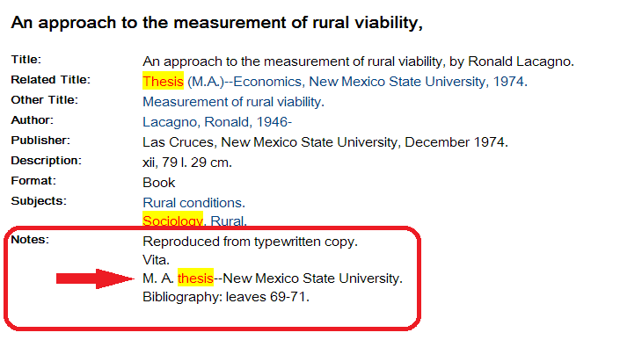
Task: Click the Description field label
Action: pos(47,161)
